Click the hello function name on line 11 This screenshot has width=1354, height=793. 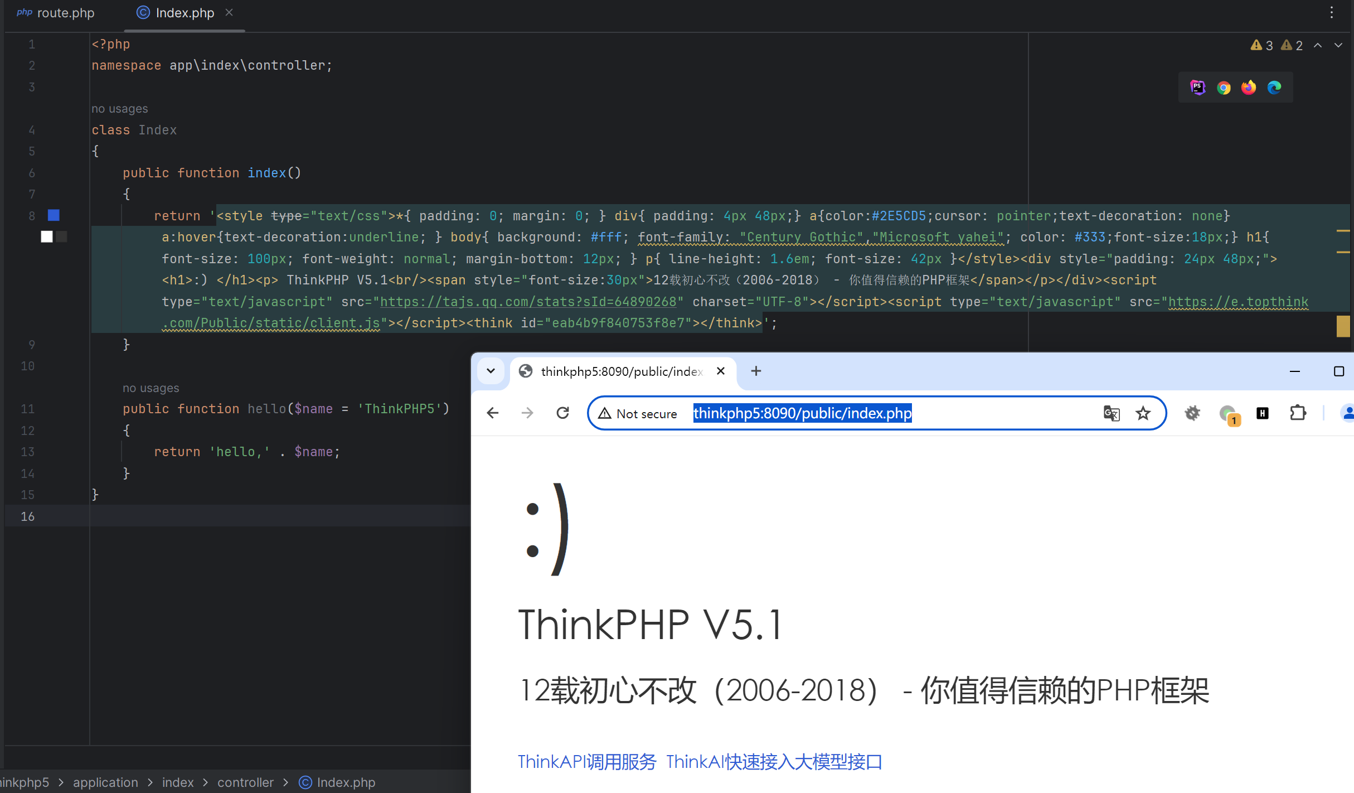pos(266,409)
